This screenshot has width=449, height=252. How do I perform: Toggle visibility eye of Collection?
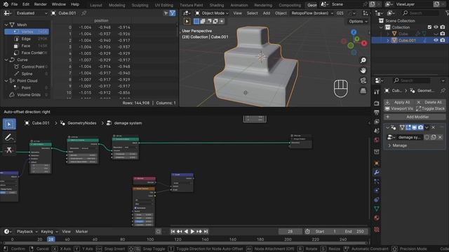[x=436, y=27]
